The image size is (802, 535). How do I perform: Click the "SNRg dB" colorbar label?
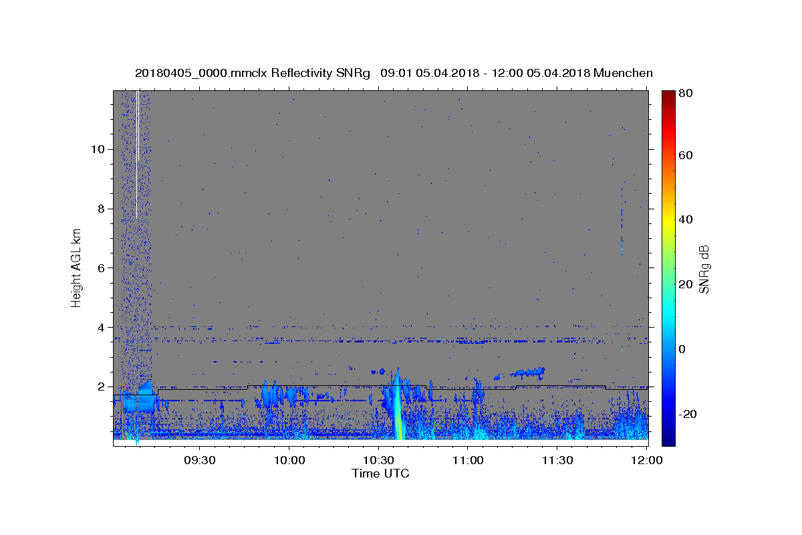click(704, 269)
